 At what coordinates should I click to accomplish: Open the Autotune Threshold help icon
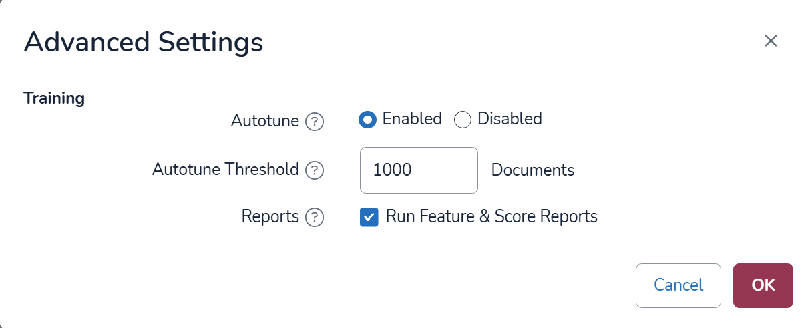pos(315,170)
